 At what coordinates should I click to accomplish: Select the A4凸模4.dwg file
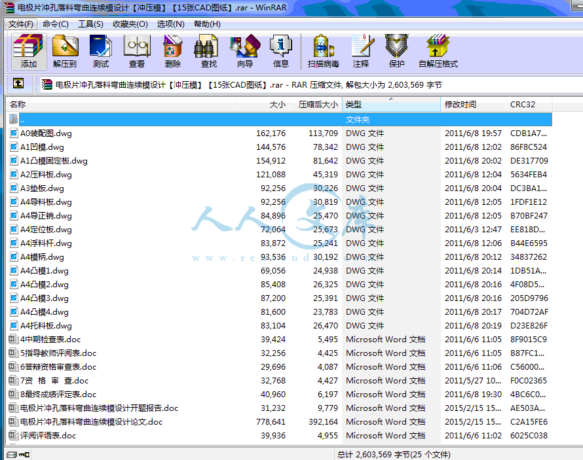[x=45, y=312]
